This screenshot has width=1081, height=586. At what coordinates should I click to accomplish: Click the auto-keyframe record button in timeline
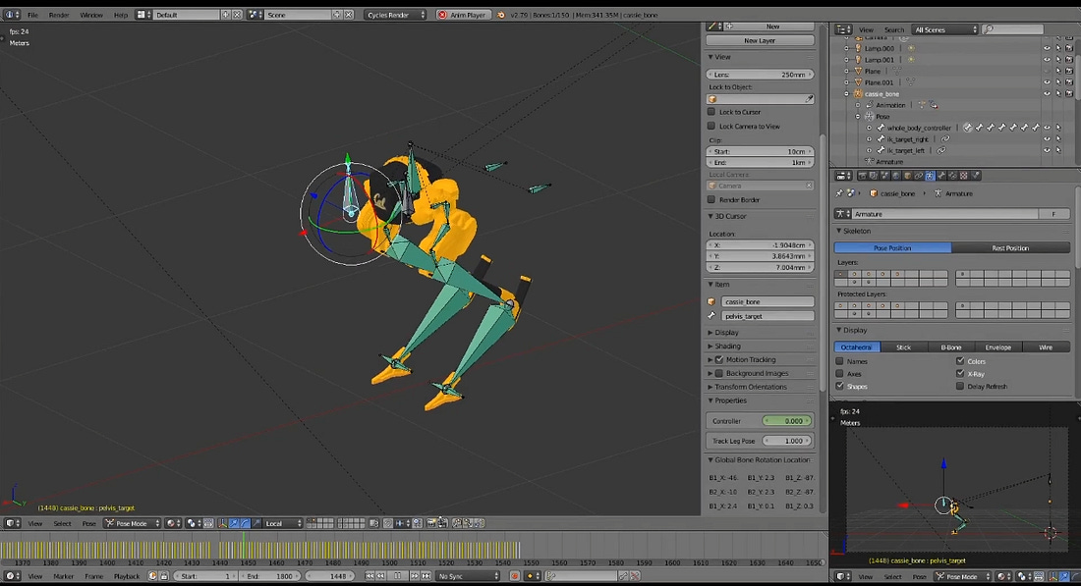[514, 576]
